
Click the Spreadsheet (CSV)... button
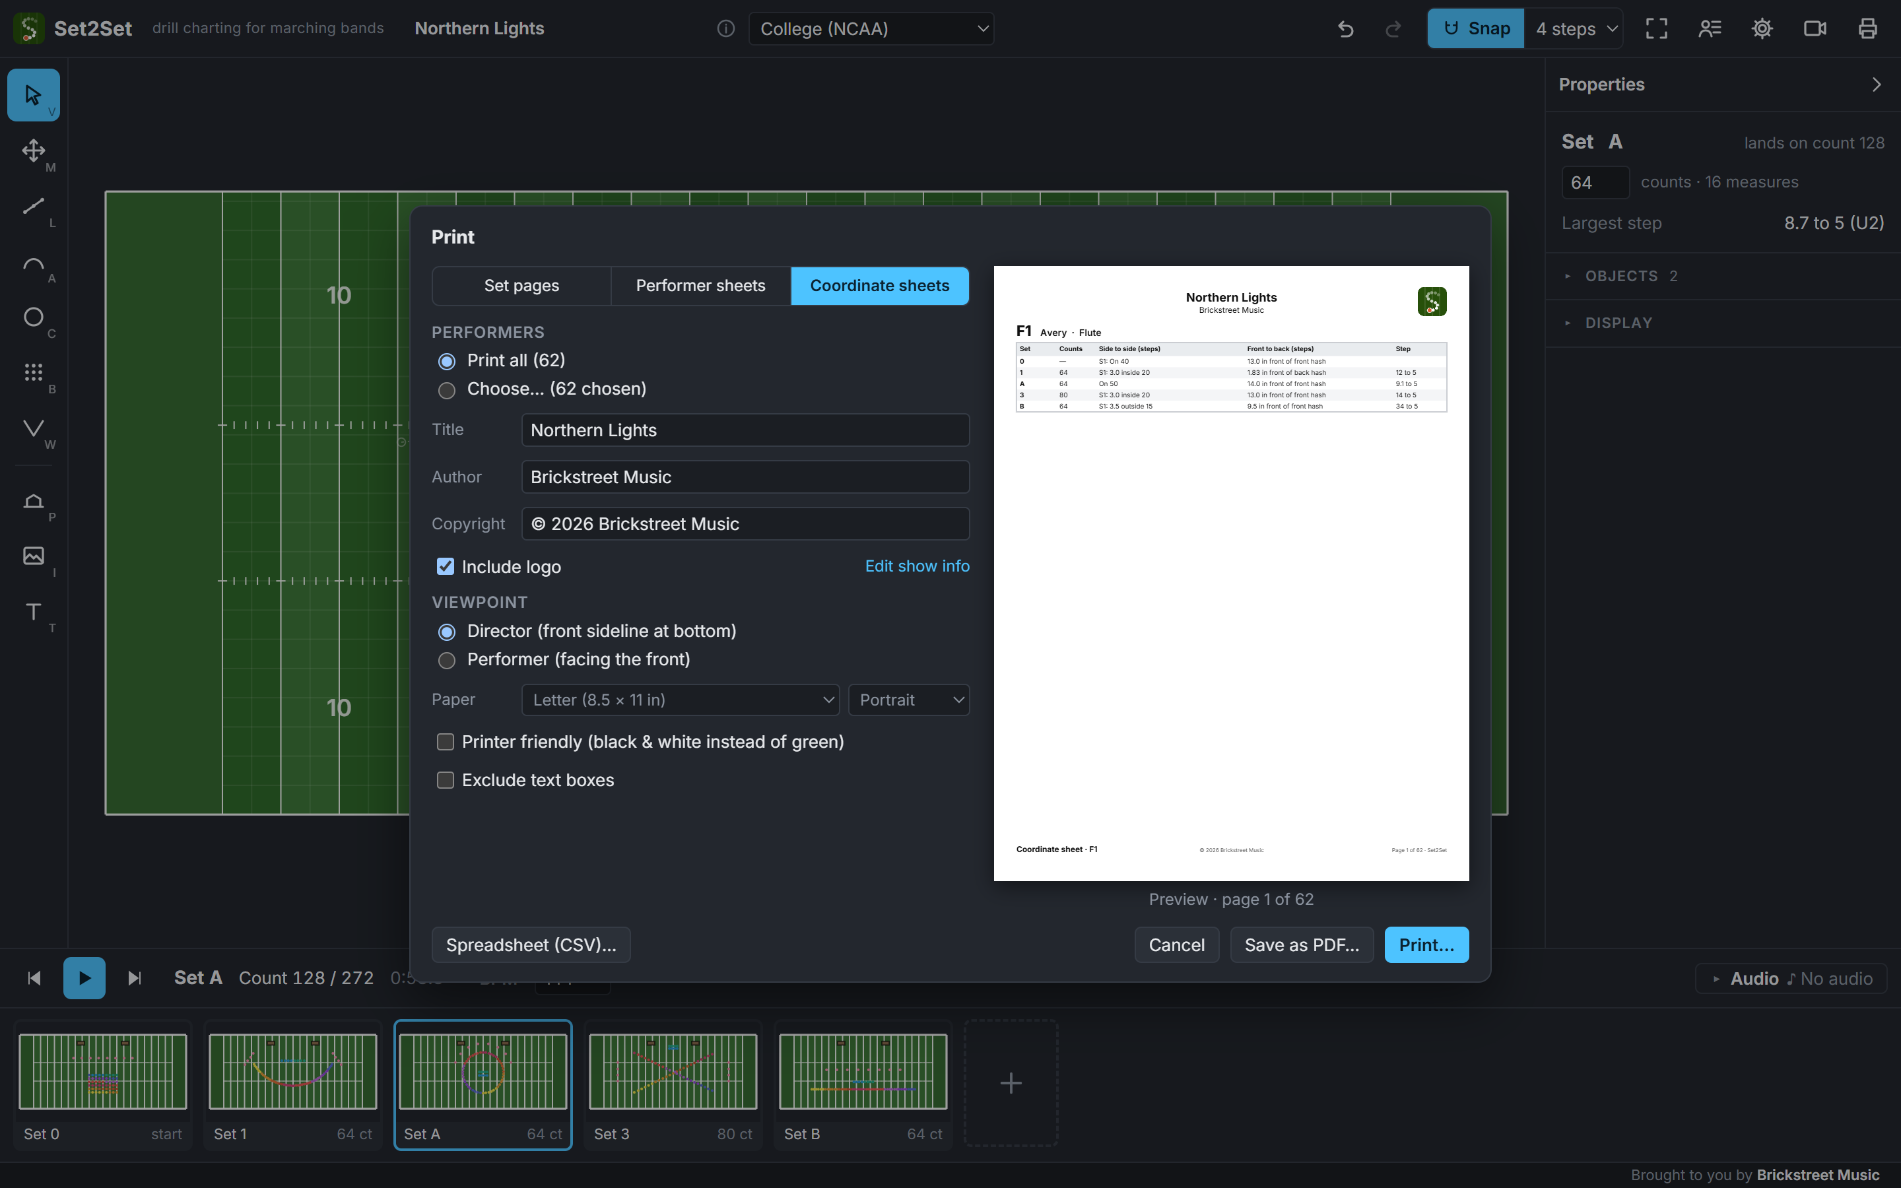click(531, 945)
